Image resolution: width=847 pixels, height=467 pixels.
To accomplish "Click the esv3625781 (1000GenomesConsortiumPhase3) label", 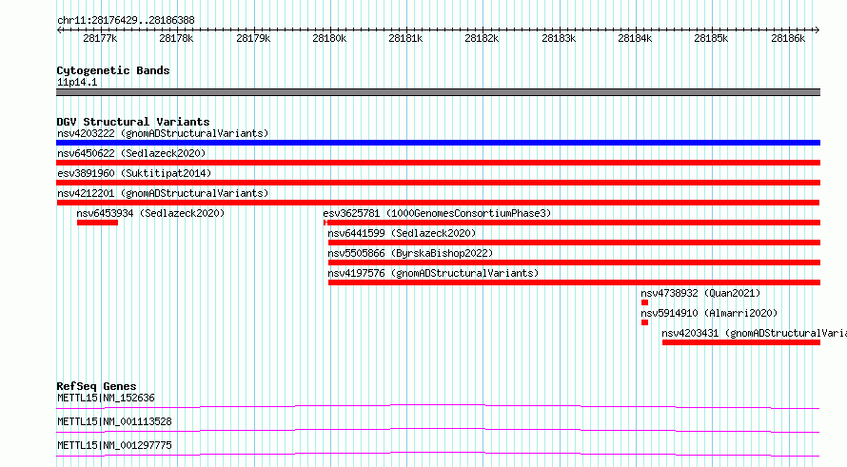I will 437,213.
